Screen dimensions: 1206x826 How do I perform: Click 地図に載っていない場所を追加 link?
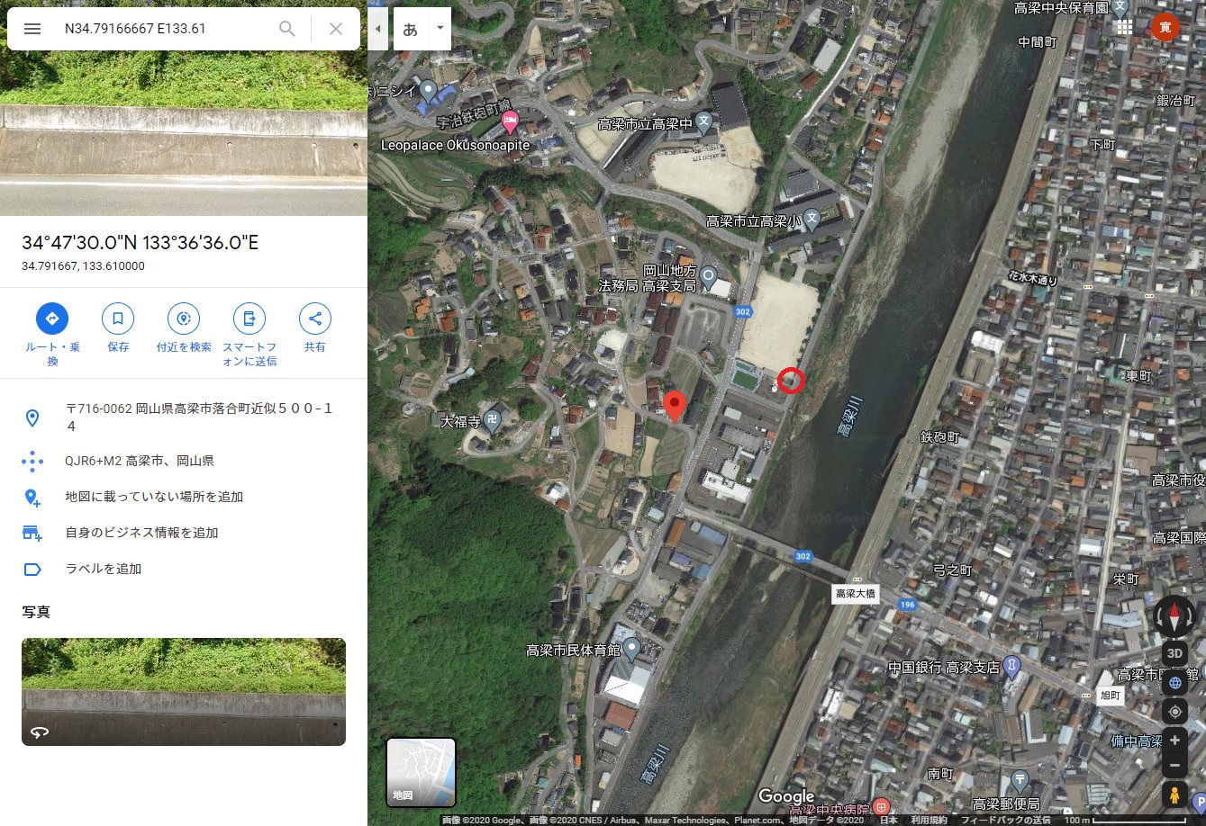[x=154, y=497]
